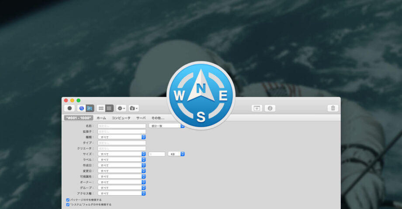Click the その他... location button
The height and width of the screenshot is (209, 402).
pyautogui.click(x=158, y=118)
